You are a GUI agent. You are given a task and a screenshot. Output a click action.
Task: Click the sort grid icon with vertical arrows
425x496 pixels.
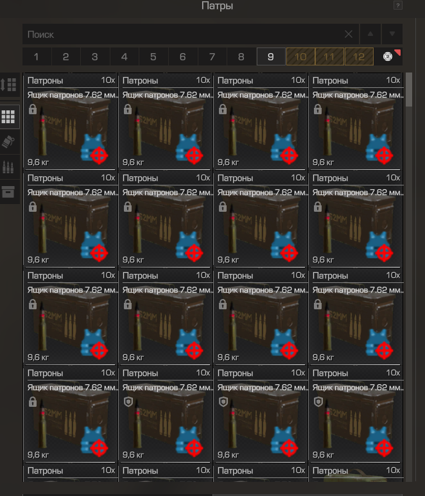[9, 85]
